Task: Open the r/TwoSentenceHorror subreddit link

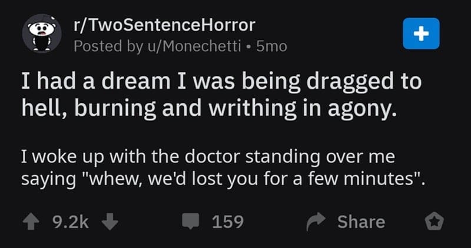Action: pyautogui.click(x=163, y=25)
